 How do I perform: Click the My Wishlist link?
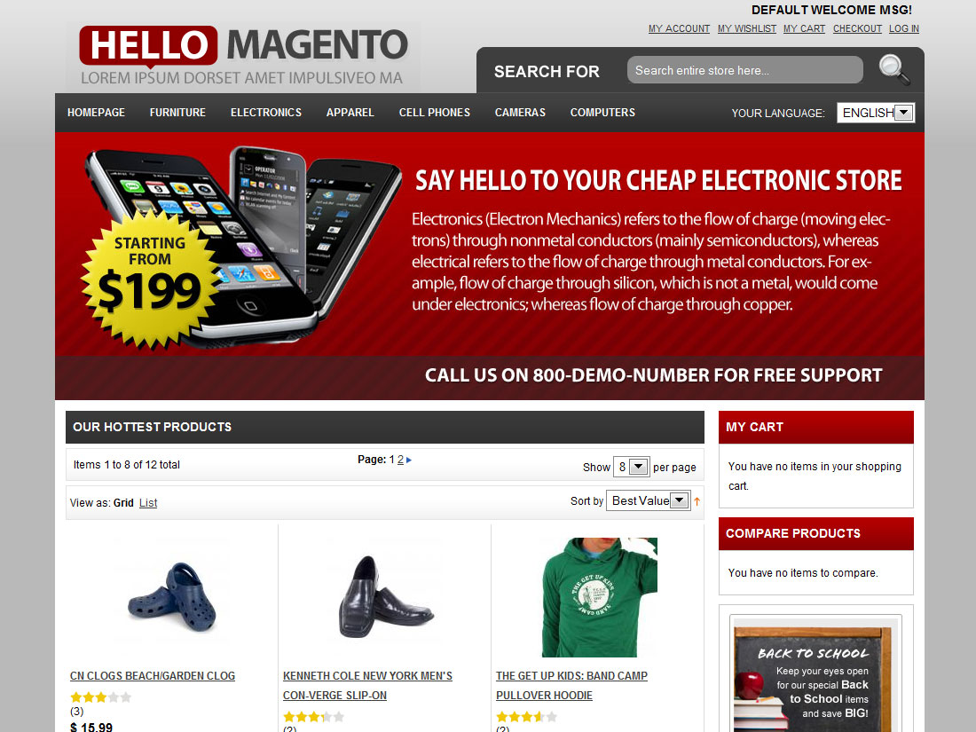pos(746,28)
